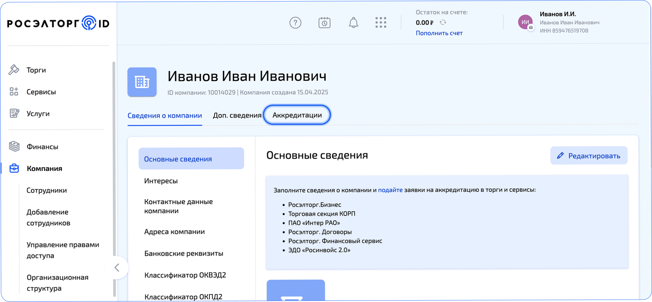Click the Финансы stack icon
The height and width of the screenshot is (302, 652).
14,146
